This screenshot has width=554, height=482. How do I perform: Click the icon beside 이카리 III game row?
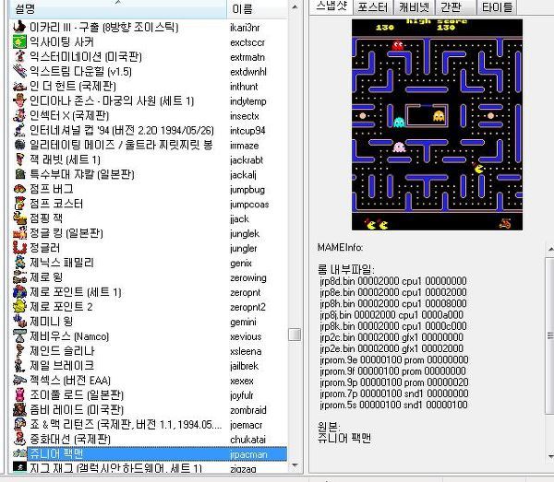(x=19, y=27)
